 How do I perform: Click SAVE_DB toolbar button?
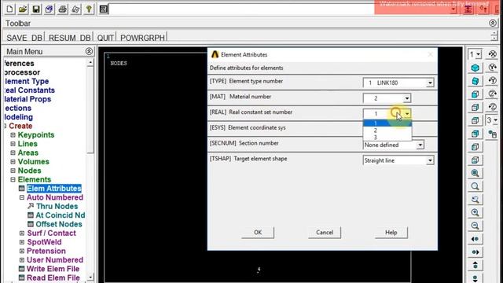coord(24,38)
